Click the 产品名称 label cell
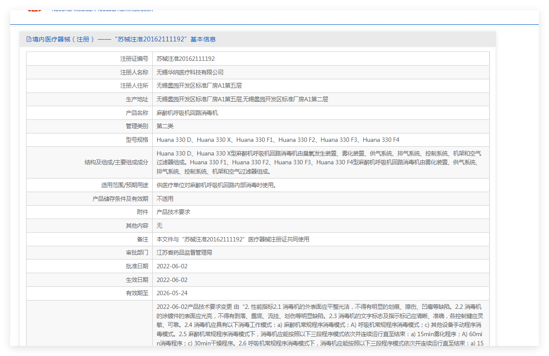Screen dimensions: 549x356 click(x=90, y=113)
